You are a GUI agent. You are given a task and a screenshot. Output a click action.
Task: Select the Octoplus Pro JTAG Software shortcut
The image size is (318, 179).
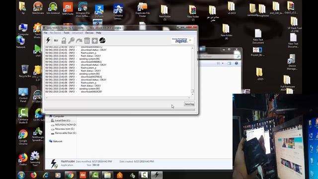point(83,9)
